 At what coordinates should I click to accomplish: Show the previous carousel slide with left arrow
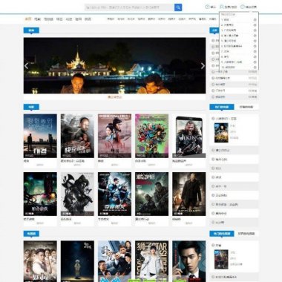tap(26, 66)
